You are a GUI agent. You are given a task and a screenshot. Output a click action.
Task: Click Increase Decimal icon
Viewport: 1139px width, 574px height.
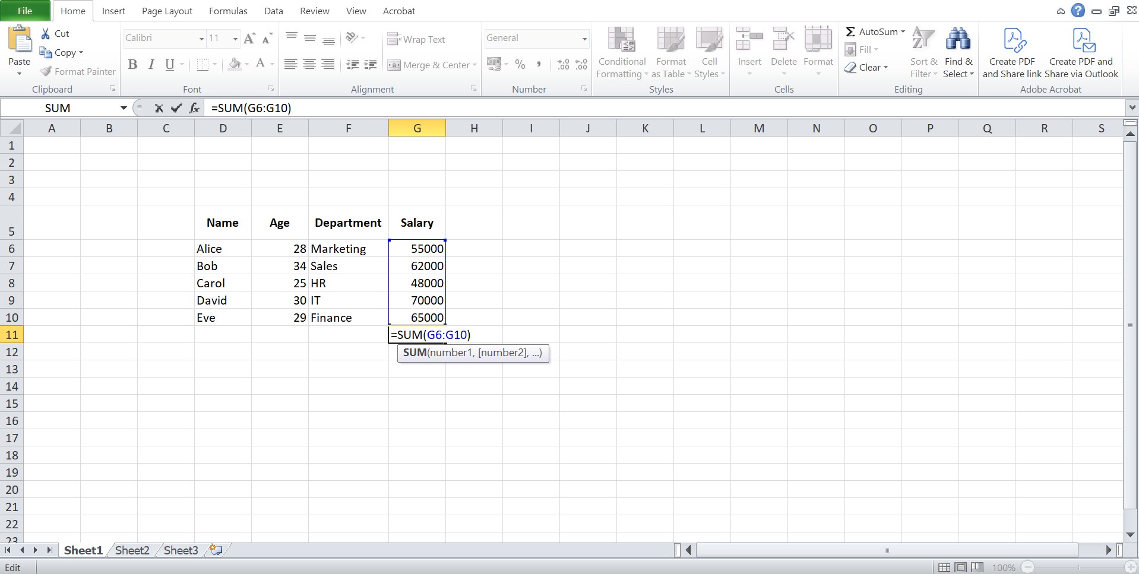click(563, 64)
